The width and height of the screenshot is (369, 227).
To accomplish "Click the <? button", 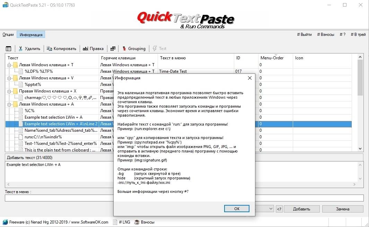I will tap(279, 209).
